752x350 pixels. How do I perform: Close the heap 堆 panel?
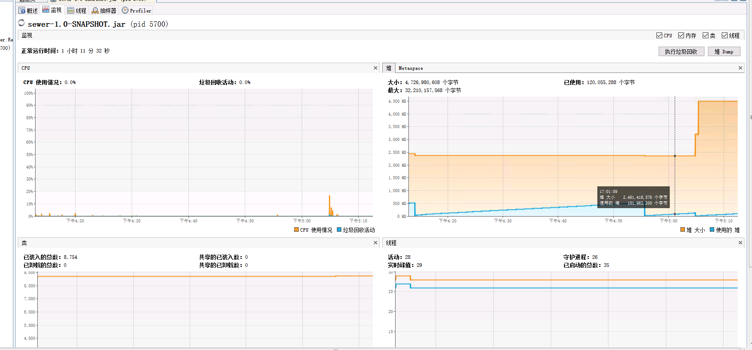click(x=740, y=68)
